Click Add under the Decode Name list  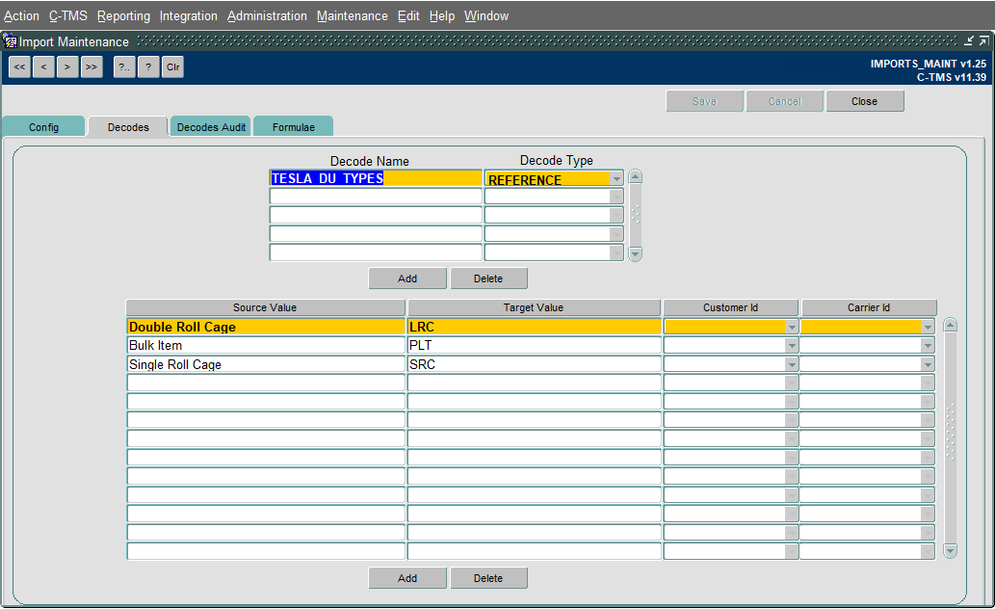coord(407,278)
